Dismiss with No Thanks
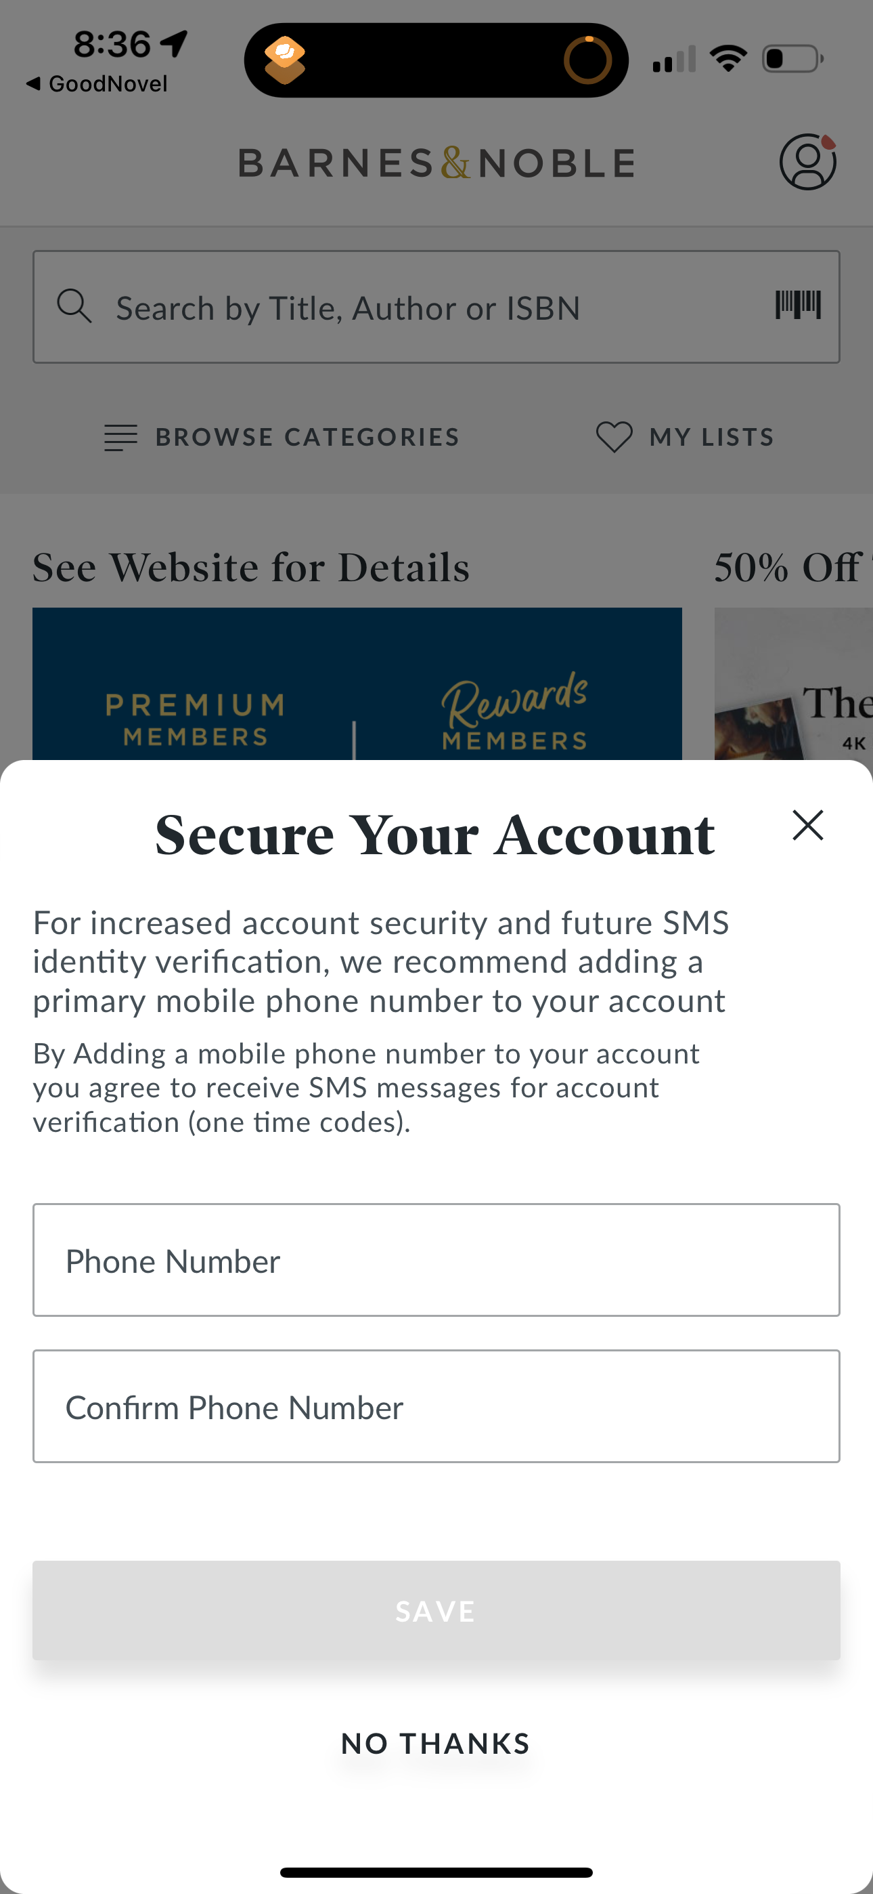This screenshot has width=873, height=1894. (x=436, y=1743)
